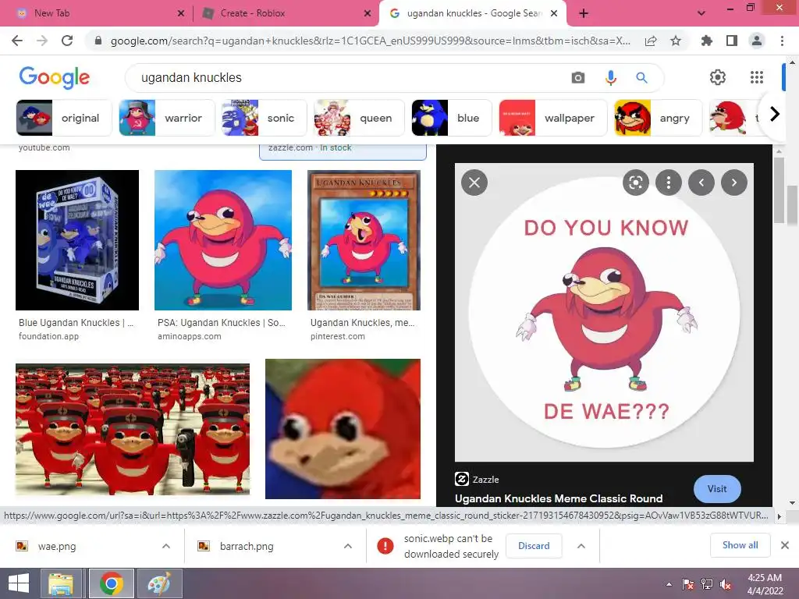This screenshot has width=799, height=599.
Task: Filter images by sonic chip
Action: 264,119
